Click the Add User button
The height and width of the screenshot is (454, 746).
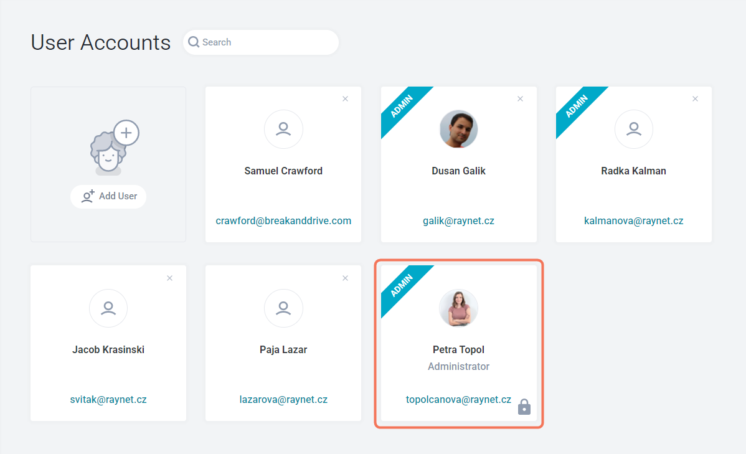108,196
